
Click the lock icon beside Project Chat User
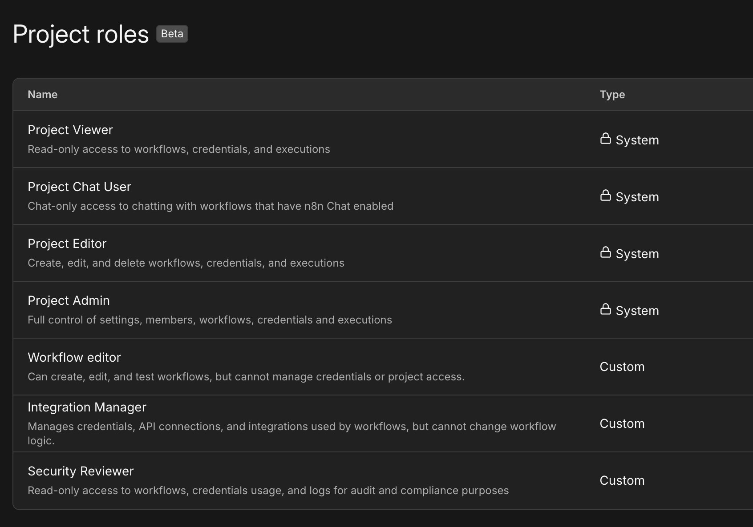click(605, 196)
